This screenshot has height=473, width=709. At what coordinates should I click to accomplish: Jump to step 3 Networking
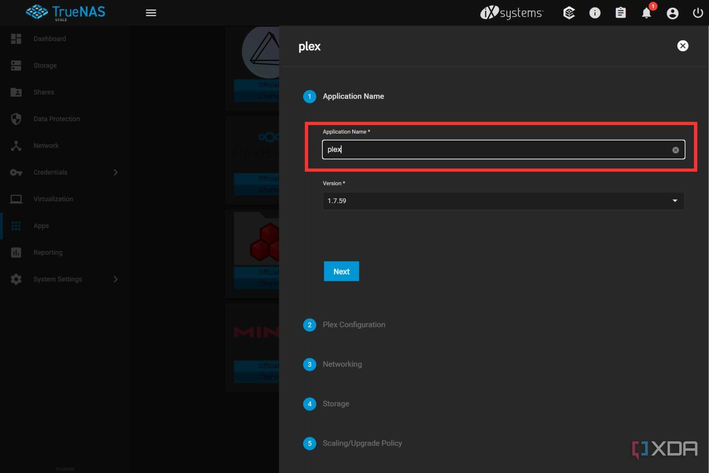click(x=332, y=364)
